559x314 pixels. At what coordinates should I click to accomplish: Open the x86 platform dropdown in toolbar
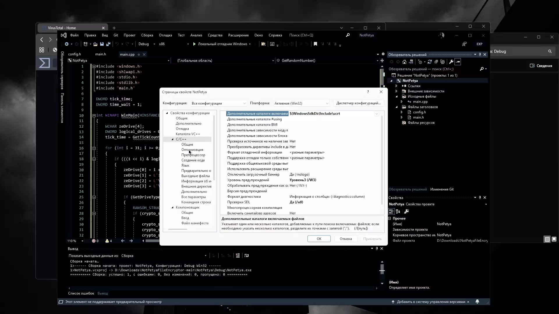(x=174, y=44)
